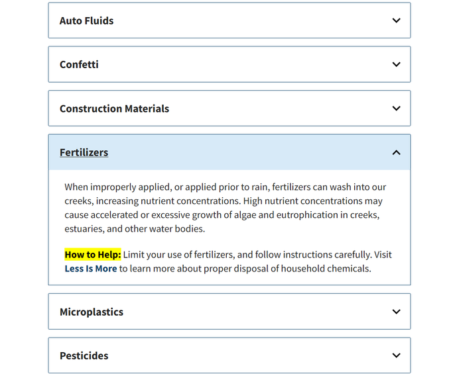The image size is (451, 374).
Task: Expand the Microplastics heading text
Action: click(x=92, y=312)
